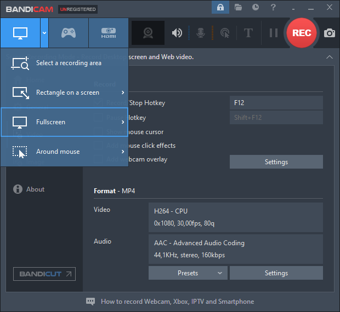Click the Fullscreen monitor icon in menu
340x312 pixels.
20,123
